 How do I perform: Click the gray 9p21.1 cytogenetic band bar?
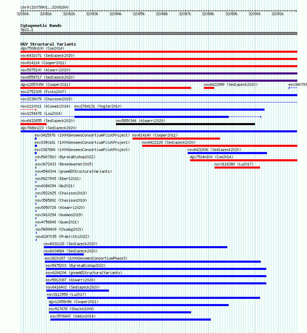pos(159,33)
